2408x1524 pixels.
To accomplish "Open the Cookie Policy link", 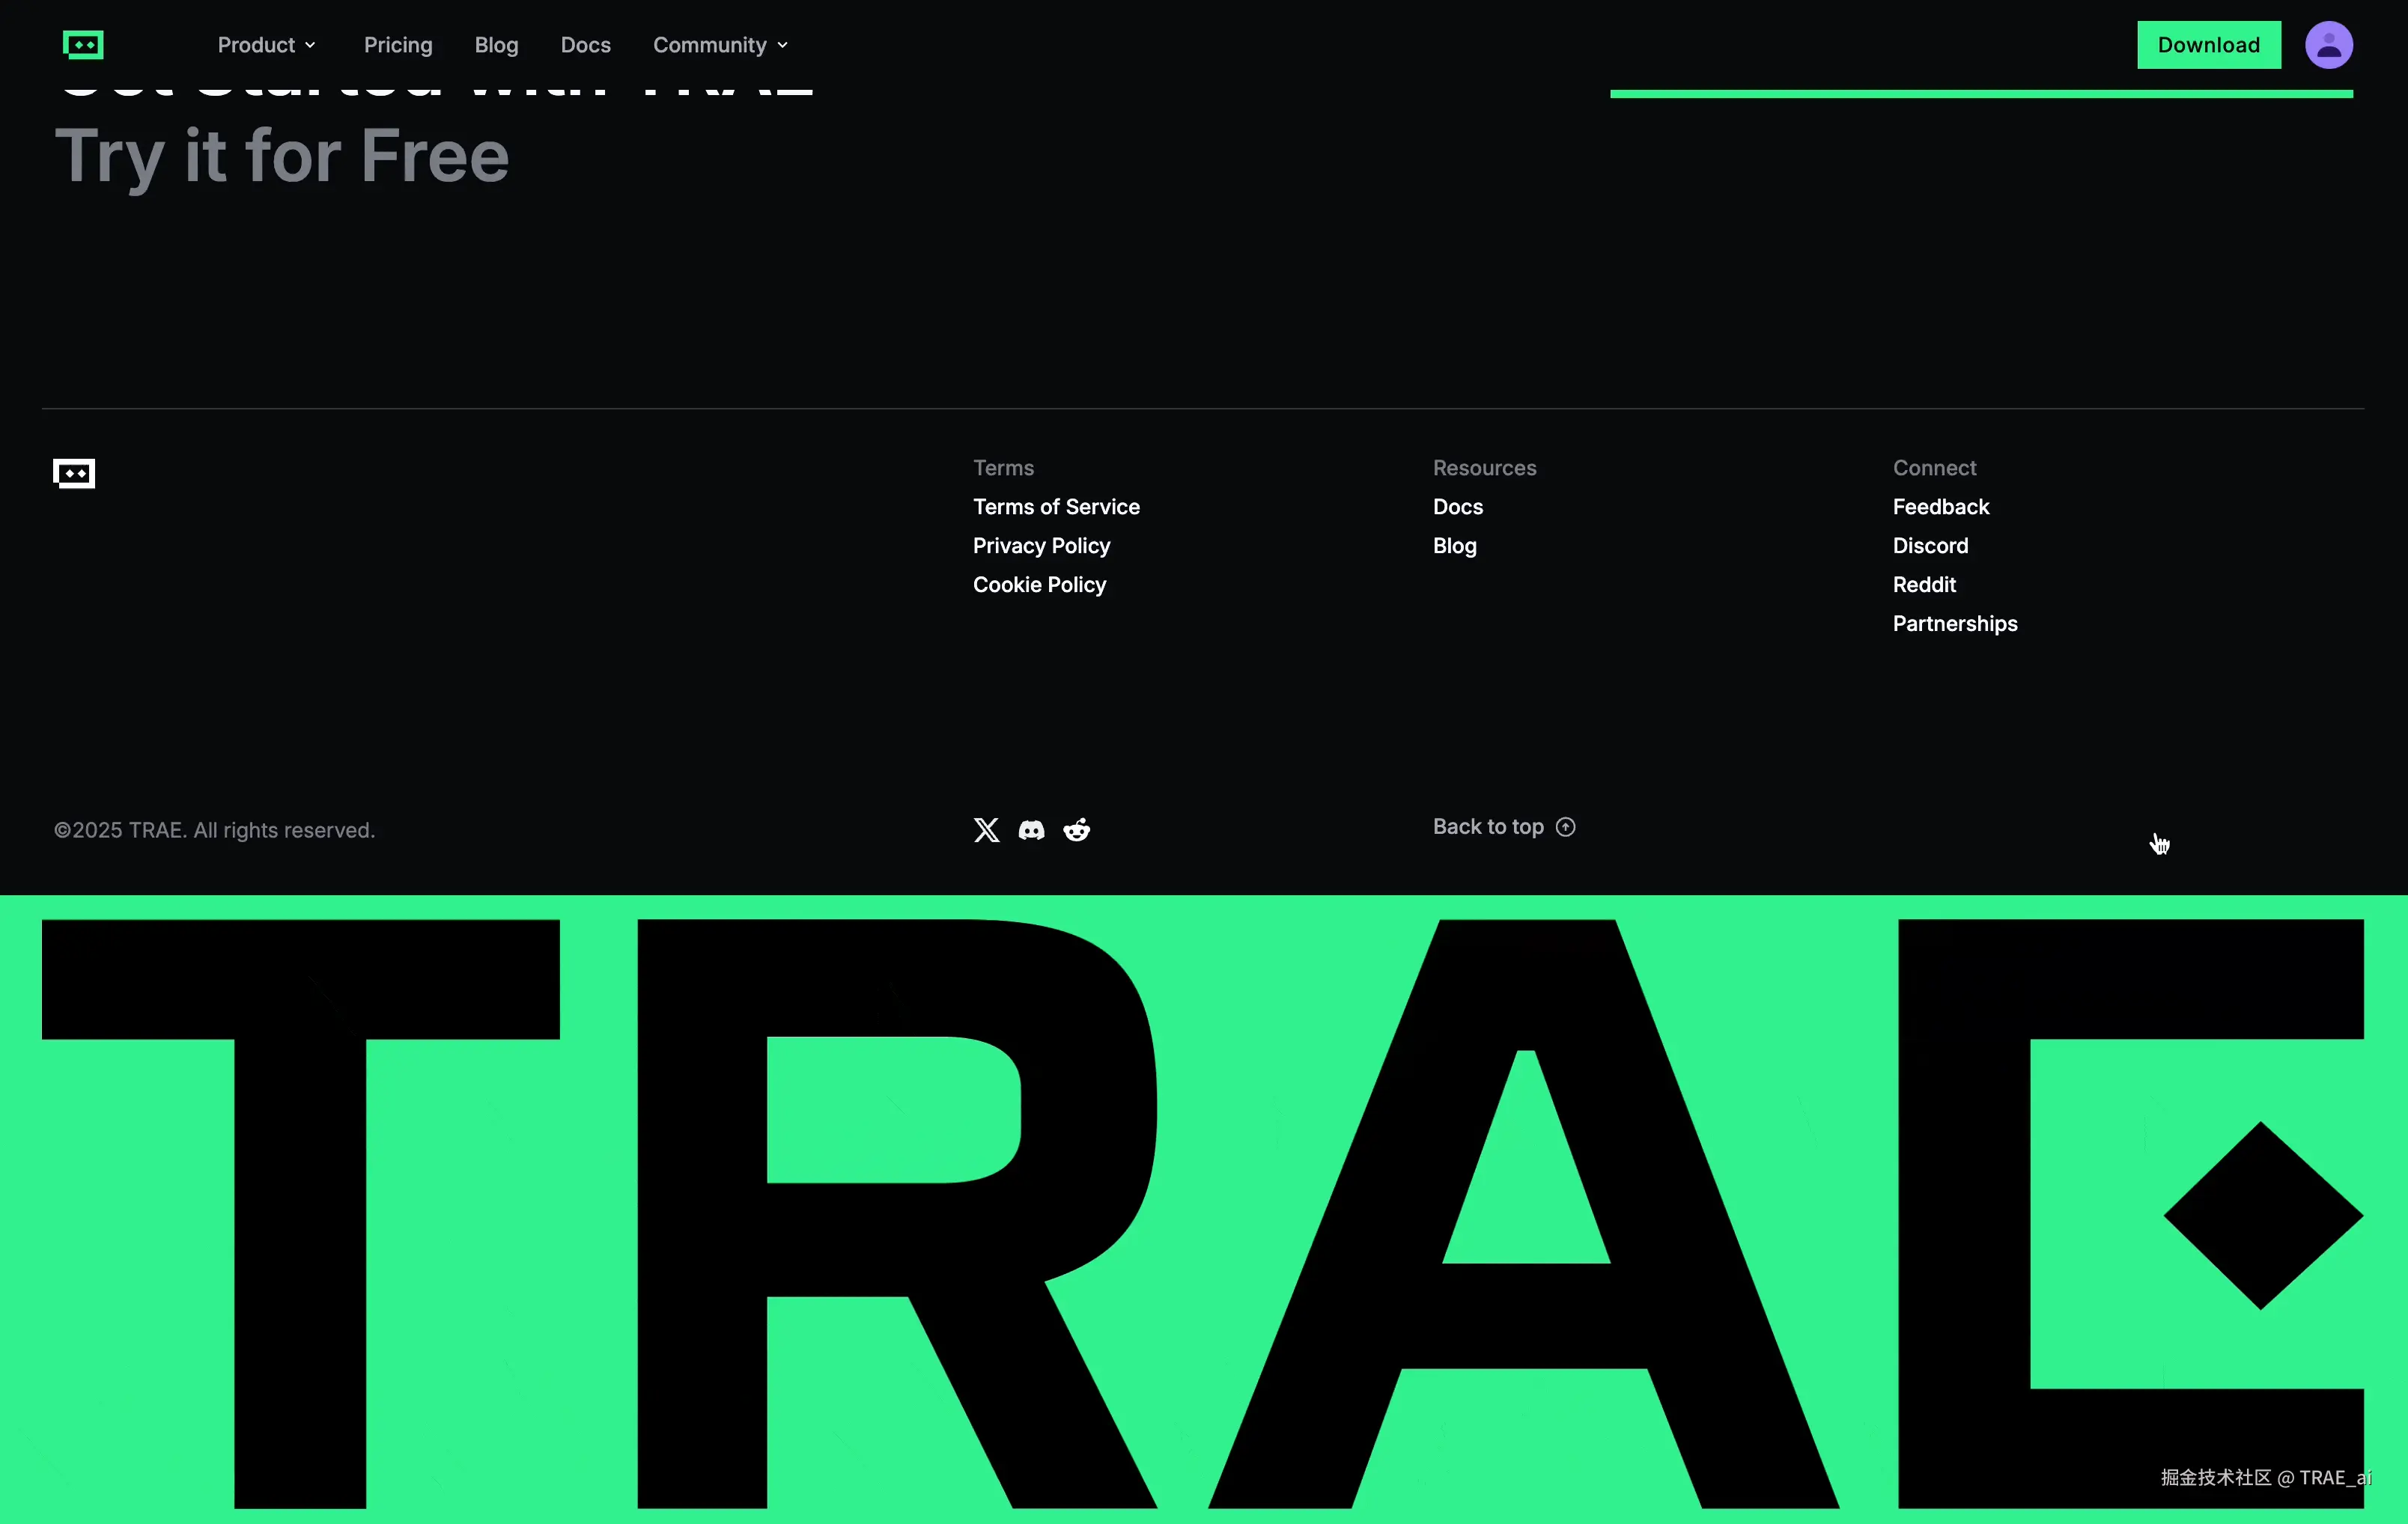I will coord(1039,585).
